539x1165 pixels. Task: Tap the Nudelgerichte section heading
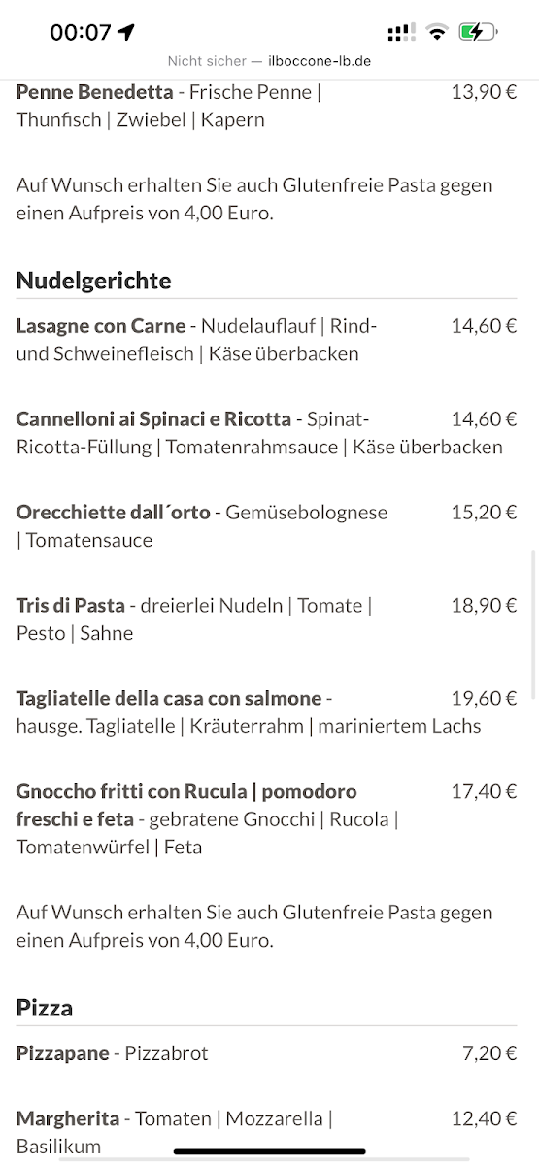[93, 281]
